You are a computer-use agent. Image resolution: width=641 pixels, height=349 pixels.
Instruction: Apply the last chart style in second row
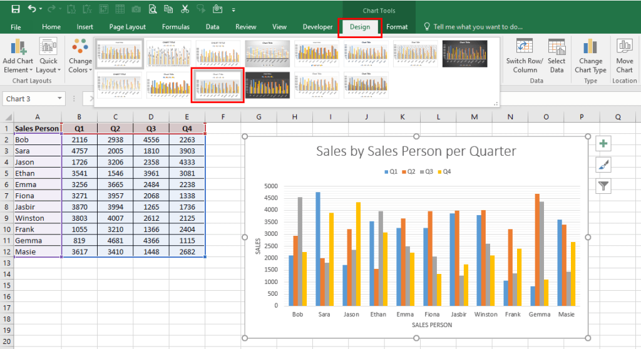[x=366, y=86]
